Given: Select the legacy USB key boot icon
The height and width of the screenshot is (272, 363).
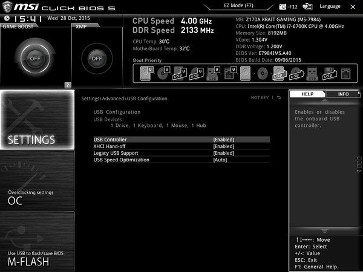Looking at the screenshot, I should tap(312, 74).
